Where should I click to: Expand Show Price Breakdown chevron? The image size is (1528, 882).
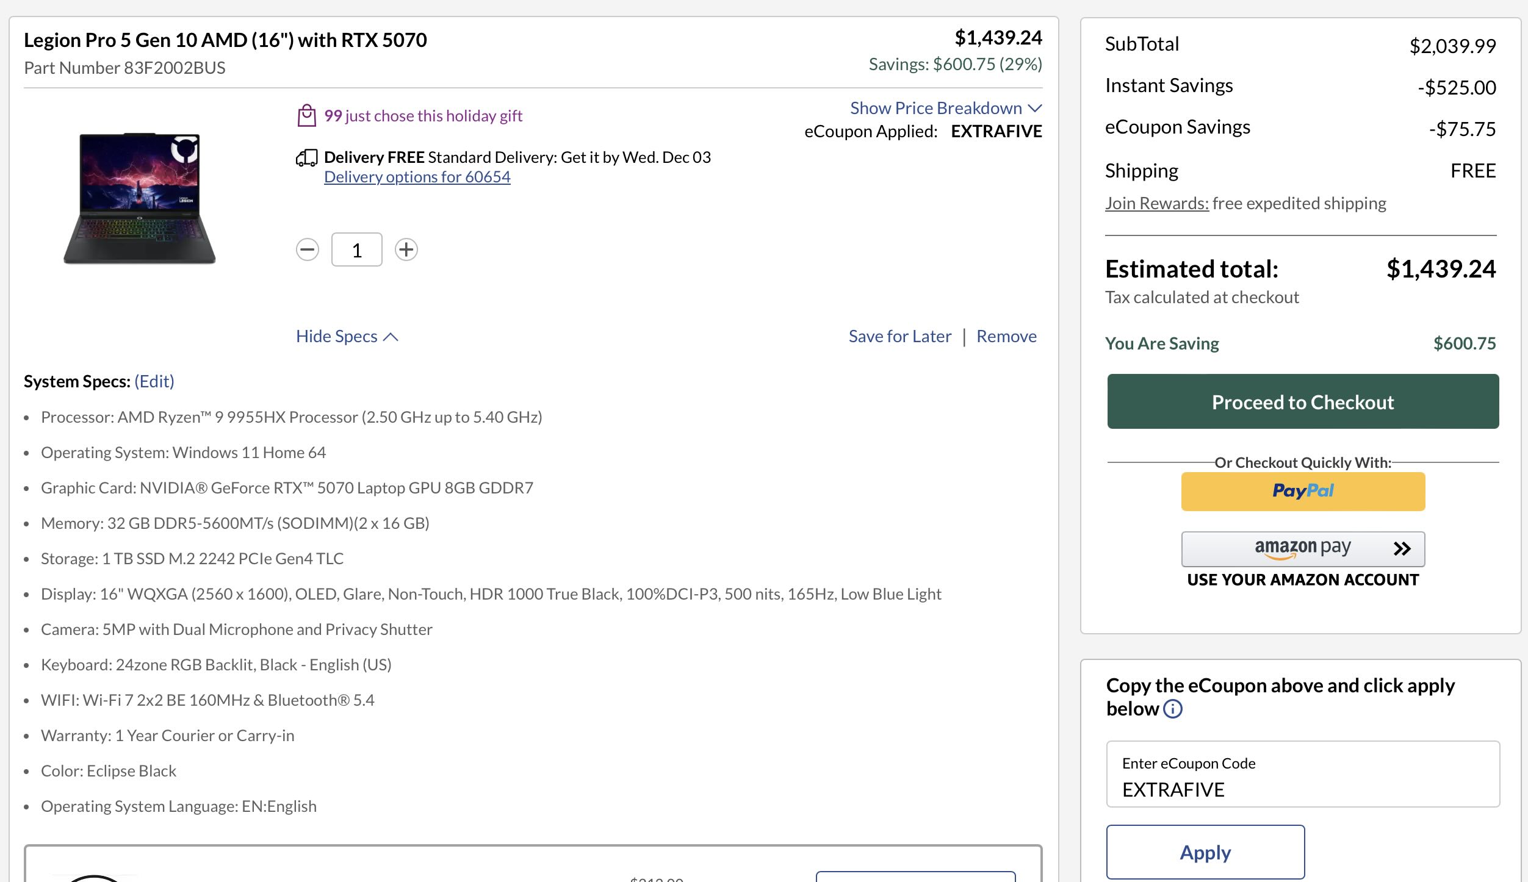coord(1035,109)
